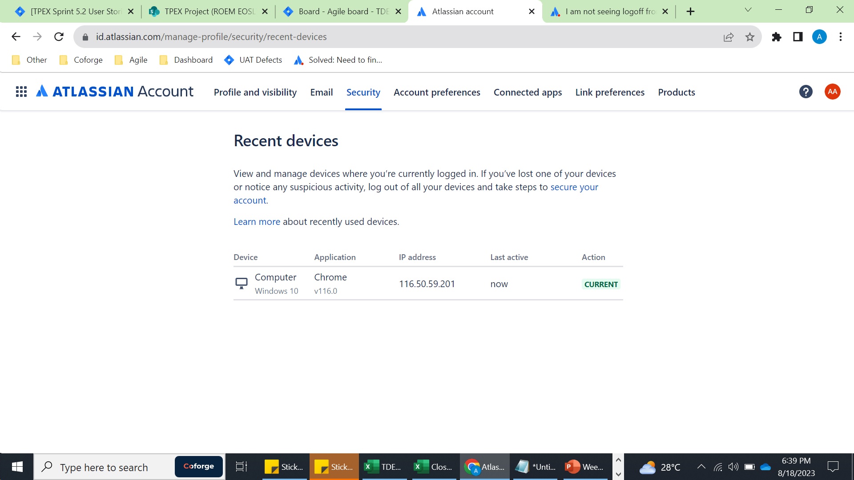The height and width of the screenshot is (480, 854).
Task: Click the Help question mark icon
Action: (806, 92)
